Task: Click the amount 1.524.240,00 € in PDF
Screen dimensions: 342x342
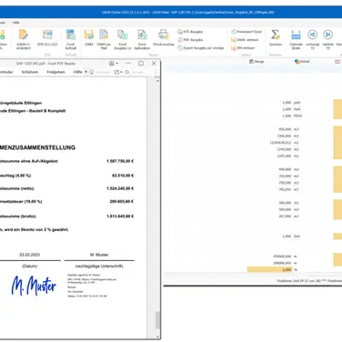Action: coord(120,188)
